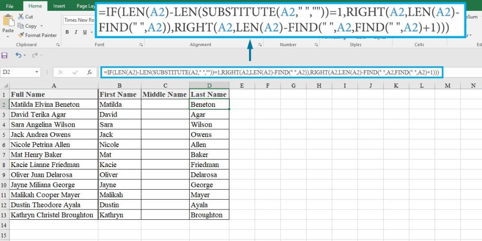Select column B header
Screen dimensions: 482x241
coord(120,86)
